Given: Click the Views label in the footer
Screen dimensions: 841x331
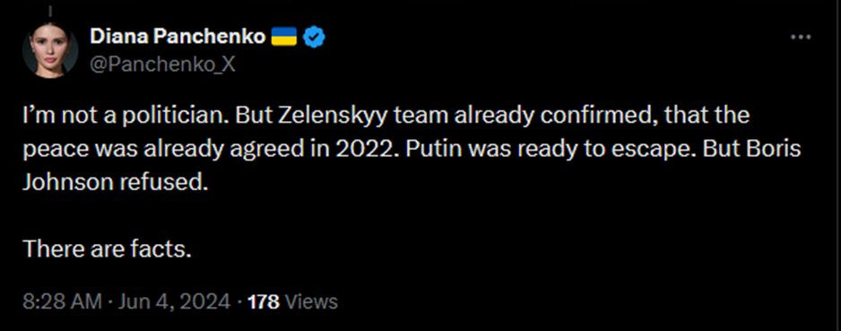Looking at the screenshot, I should coord(311,301).
